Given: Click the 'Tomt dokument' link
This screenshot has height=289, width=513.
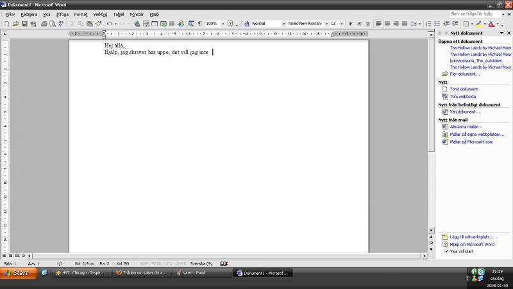Looking at the screenshot, I should point(464,89).
